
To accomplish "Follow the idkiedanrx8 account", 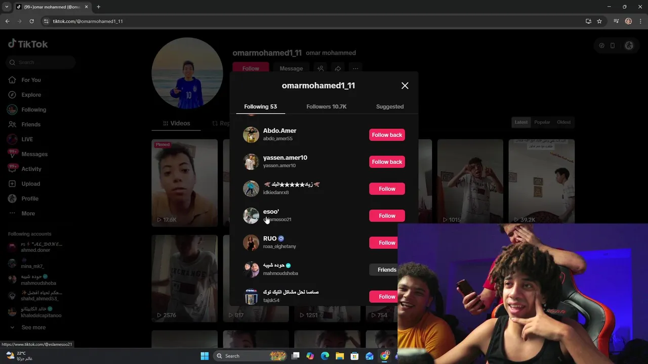I will 387,189.
